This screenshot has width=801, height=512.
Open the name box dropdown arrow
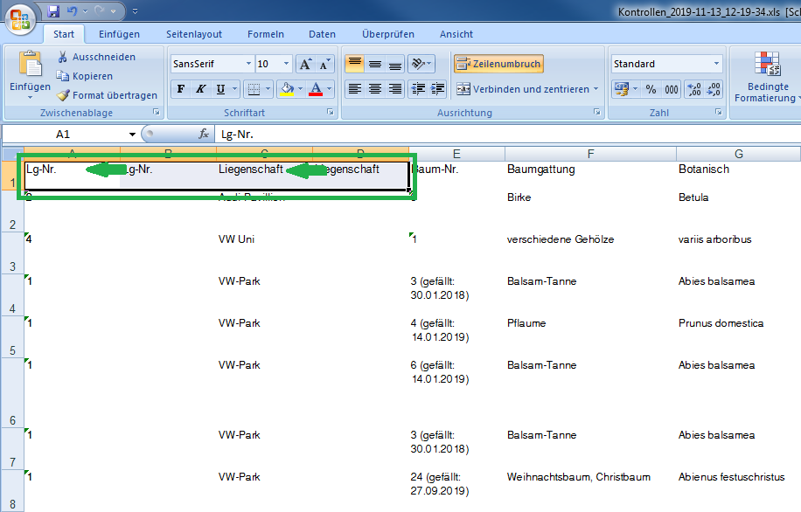132,134
